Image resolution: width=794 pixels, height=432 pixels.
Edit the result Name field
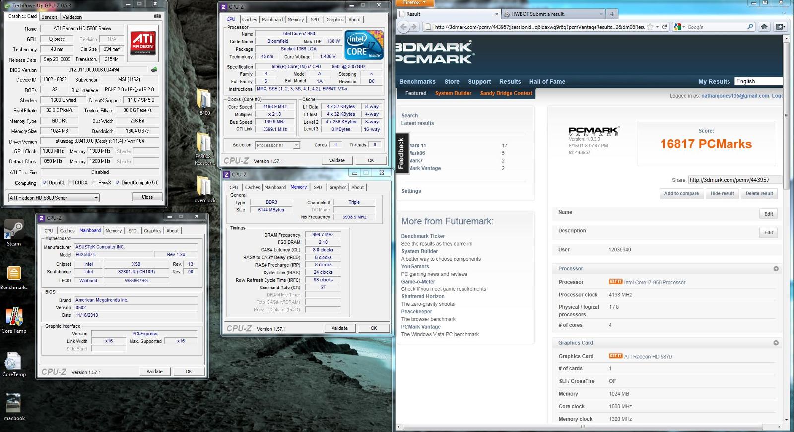tap(768, 214)
